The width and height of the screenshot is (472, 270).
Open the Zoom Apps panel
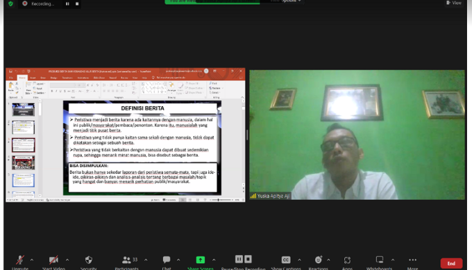[x=347, y=262]
